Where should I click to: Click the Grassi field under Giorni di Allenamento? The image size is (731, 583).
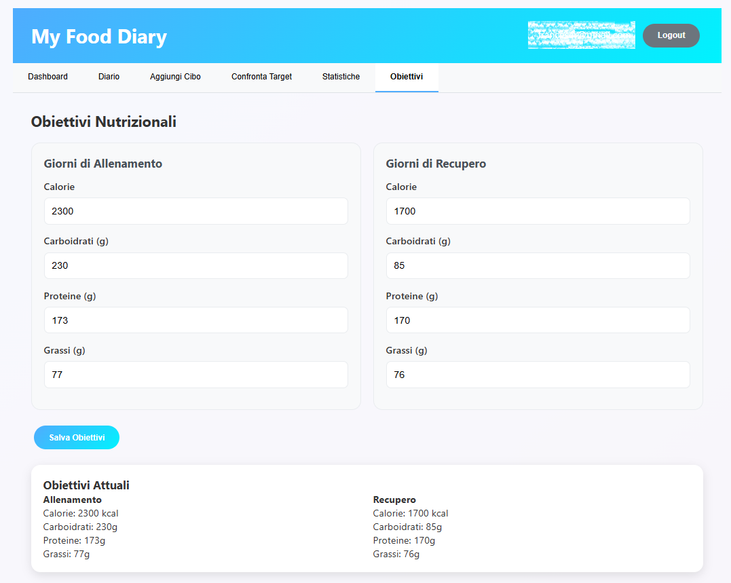point(195,374)
